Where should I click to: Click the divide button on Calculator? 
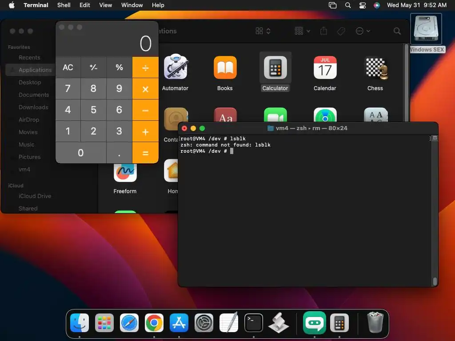(x=145, y=67)
